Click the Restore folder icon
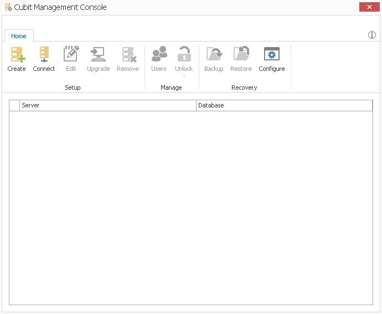The height and width of the screenshot is (314, 382). (241, 55)
